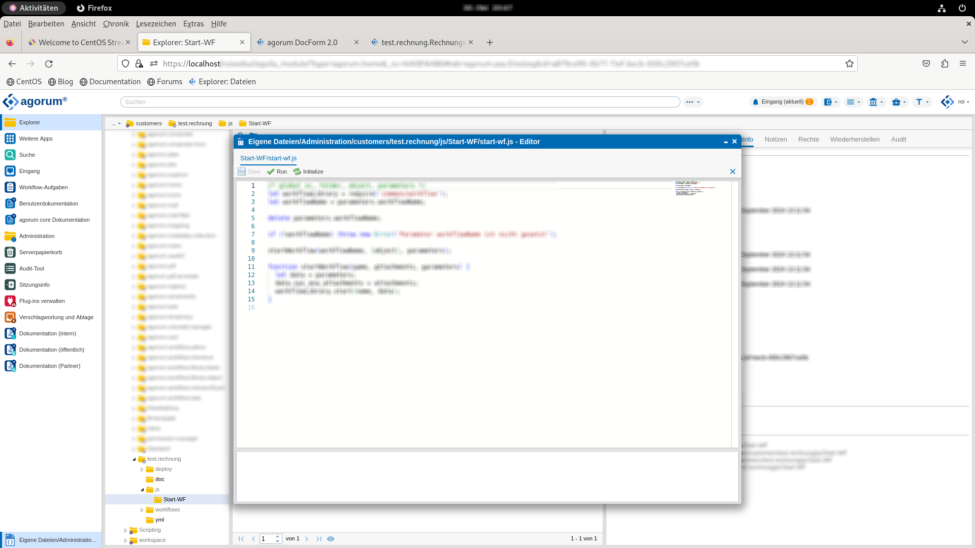Open agorum core Dokumentation entry
The height and width of the screenshot is (548, 975).
pos(51,220)
